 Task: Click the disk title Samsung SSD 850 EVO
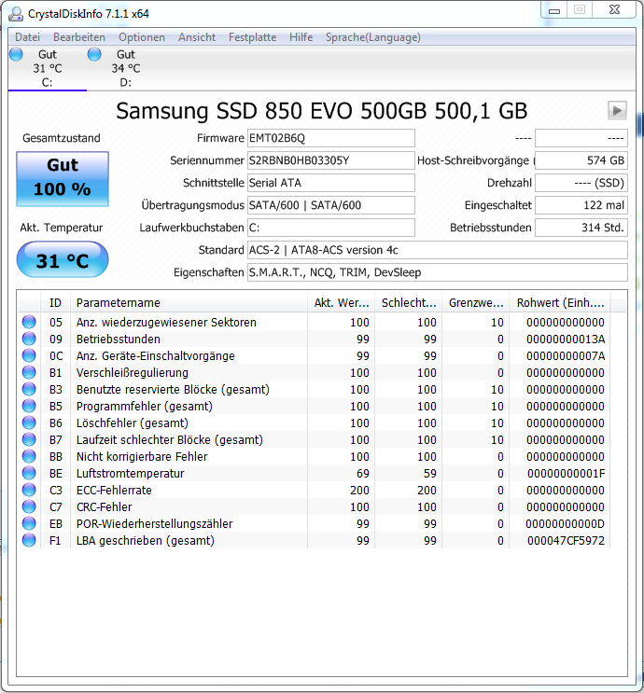(x=322, y=110)
